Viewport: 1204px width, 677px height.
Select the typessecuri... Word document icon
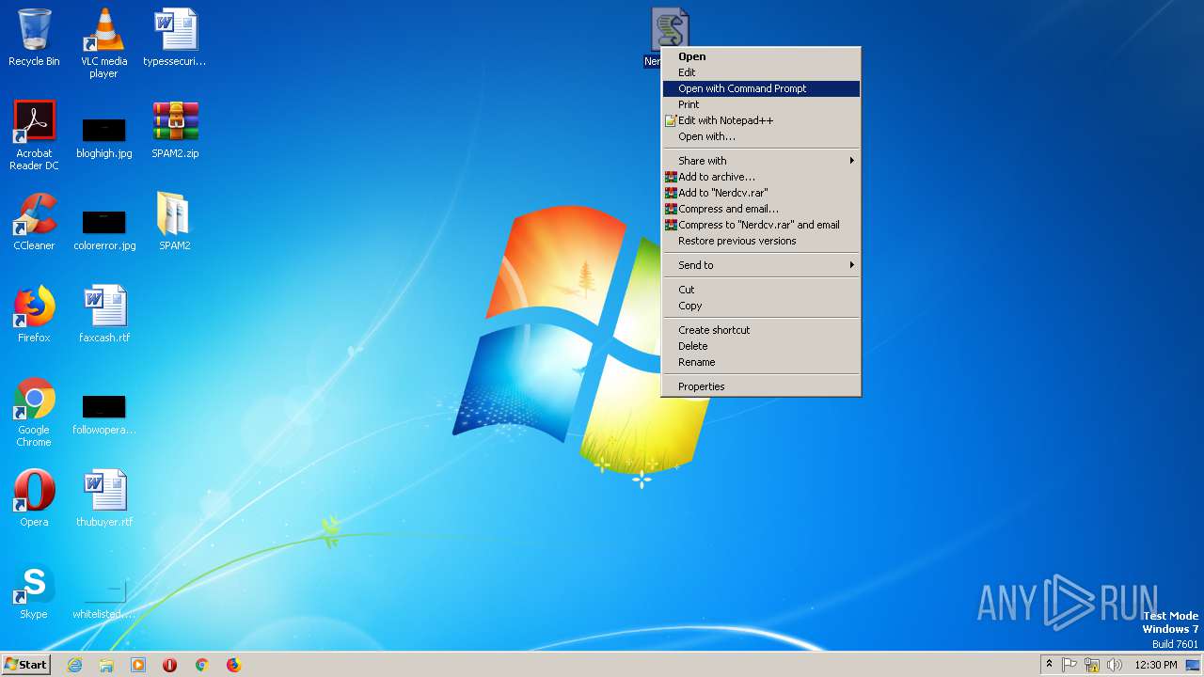(x=175, y=38)
